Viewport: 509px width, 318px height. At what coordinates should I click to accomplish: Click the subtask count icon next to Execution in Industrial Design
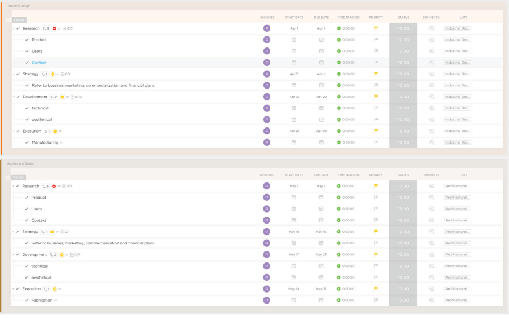point(47,131)
